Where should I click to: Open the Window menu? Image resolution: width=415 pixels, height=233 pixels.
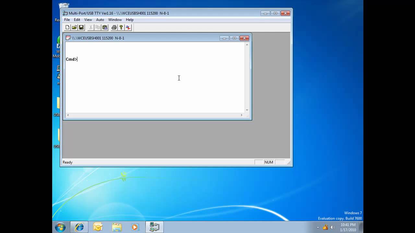click(115, 20)
